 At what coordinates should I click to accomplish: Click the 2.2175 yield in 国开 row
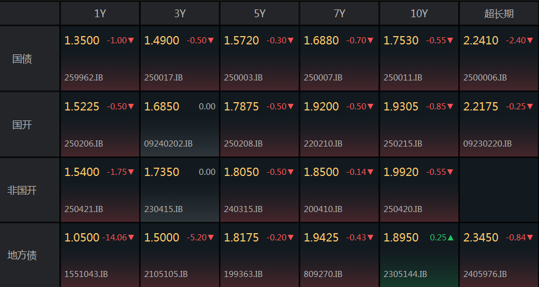click(481, 106)
